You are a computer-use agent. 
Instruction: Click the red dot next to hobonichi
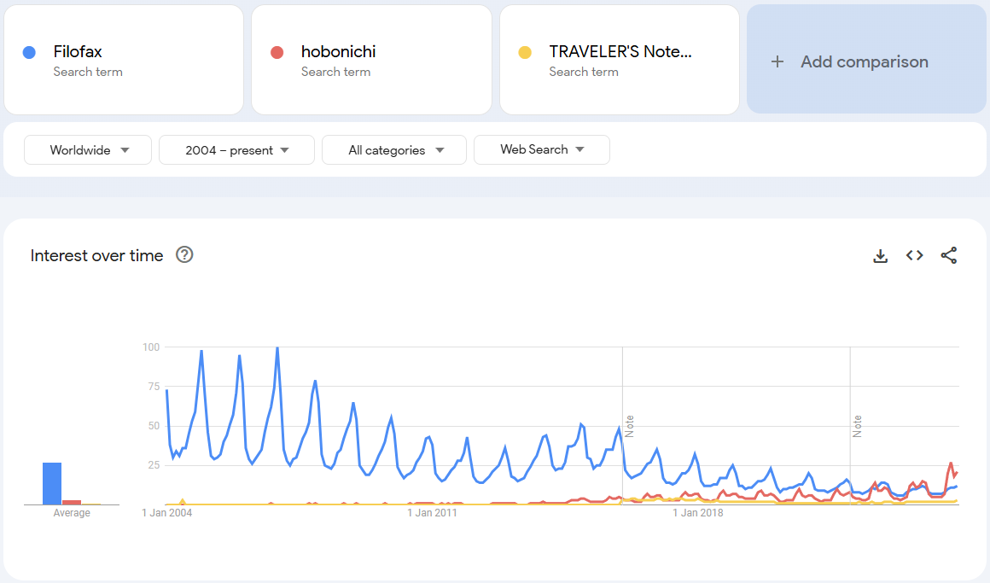coord(277,52)
